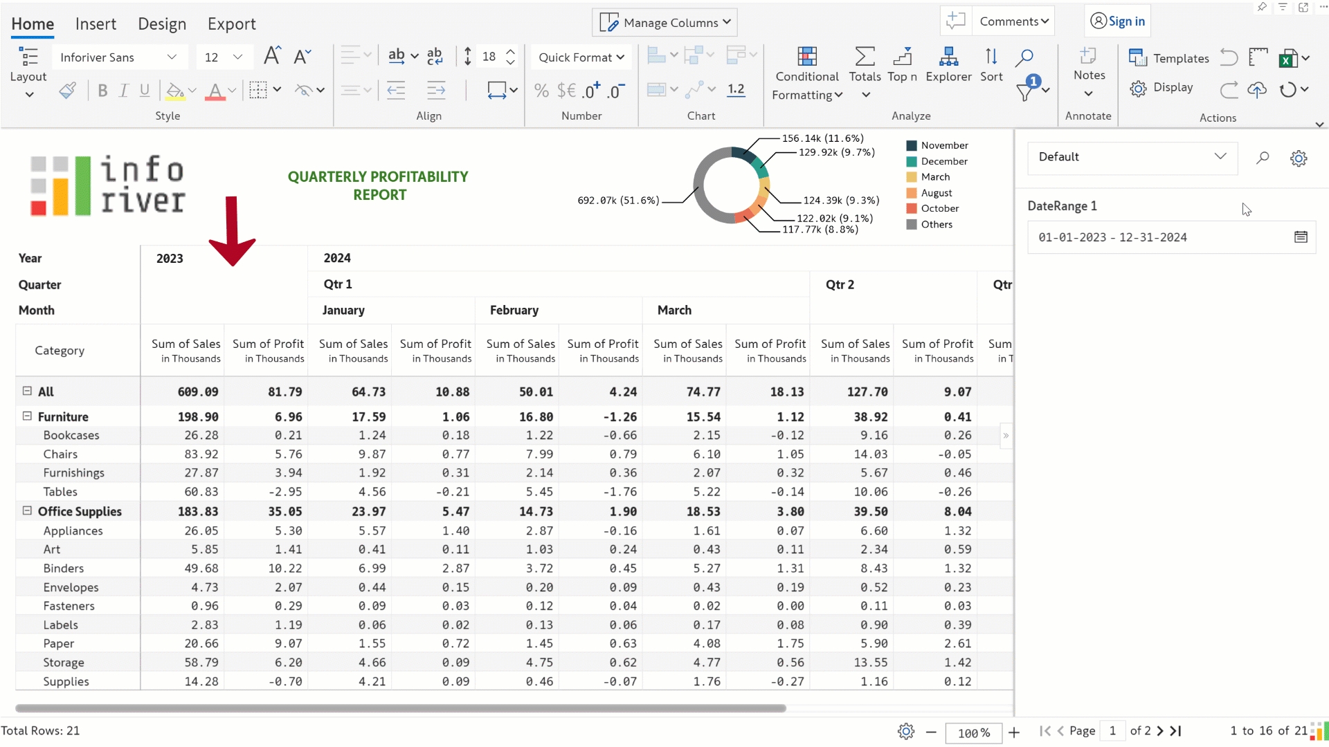Toggle Bold text formatting

(102, 91)
